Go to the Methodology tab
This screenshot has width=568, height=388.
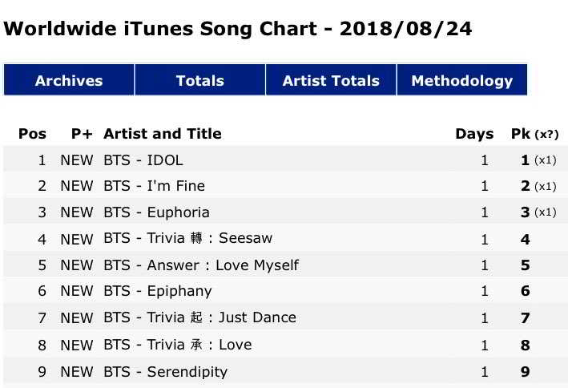click(461, 80)
